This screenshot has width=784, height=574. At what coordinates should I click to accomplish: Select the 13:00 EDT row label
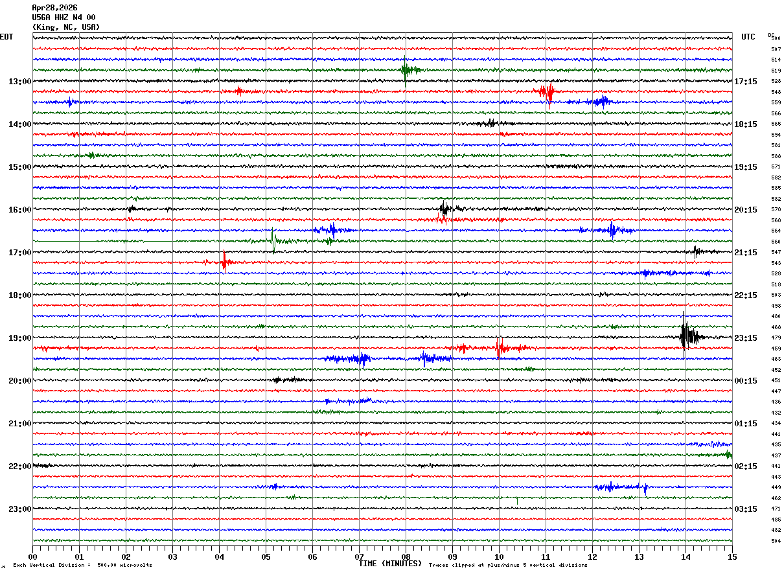click(x=20, y=82)
